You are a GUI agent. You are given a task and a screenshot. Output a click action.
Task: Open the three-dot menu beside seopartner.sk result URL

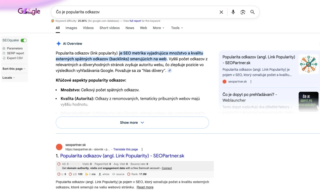[142, 149]
